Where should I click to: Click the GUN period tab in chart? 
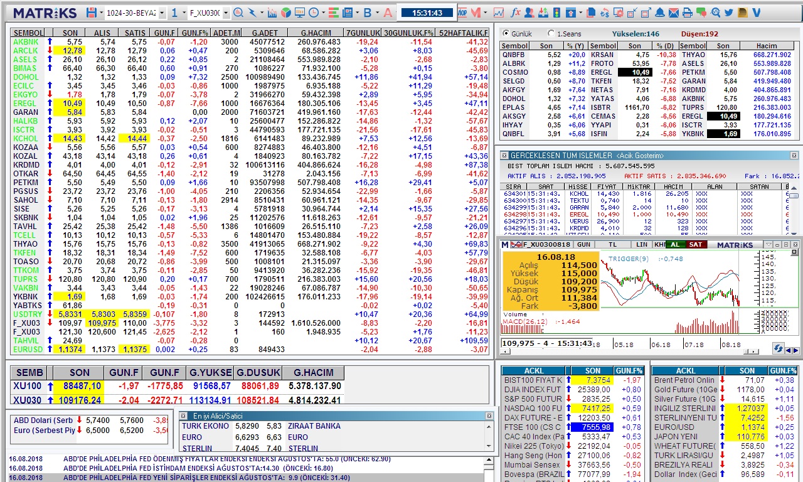tap(583, 244)
